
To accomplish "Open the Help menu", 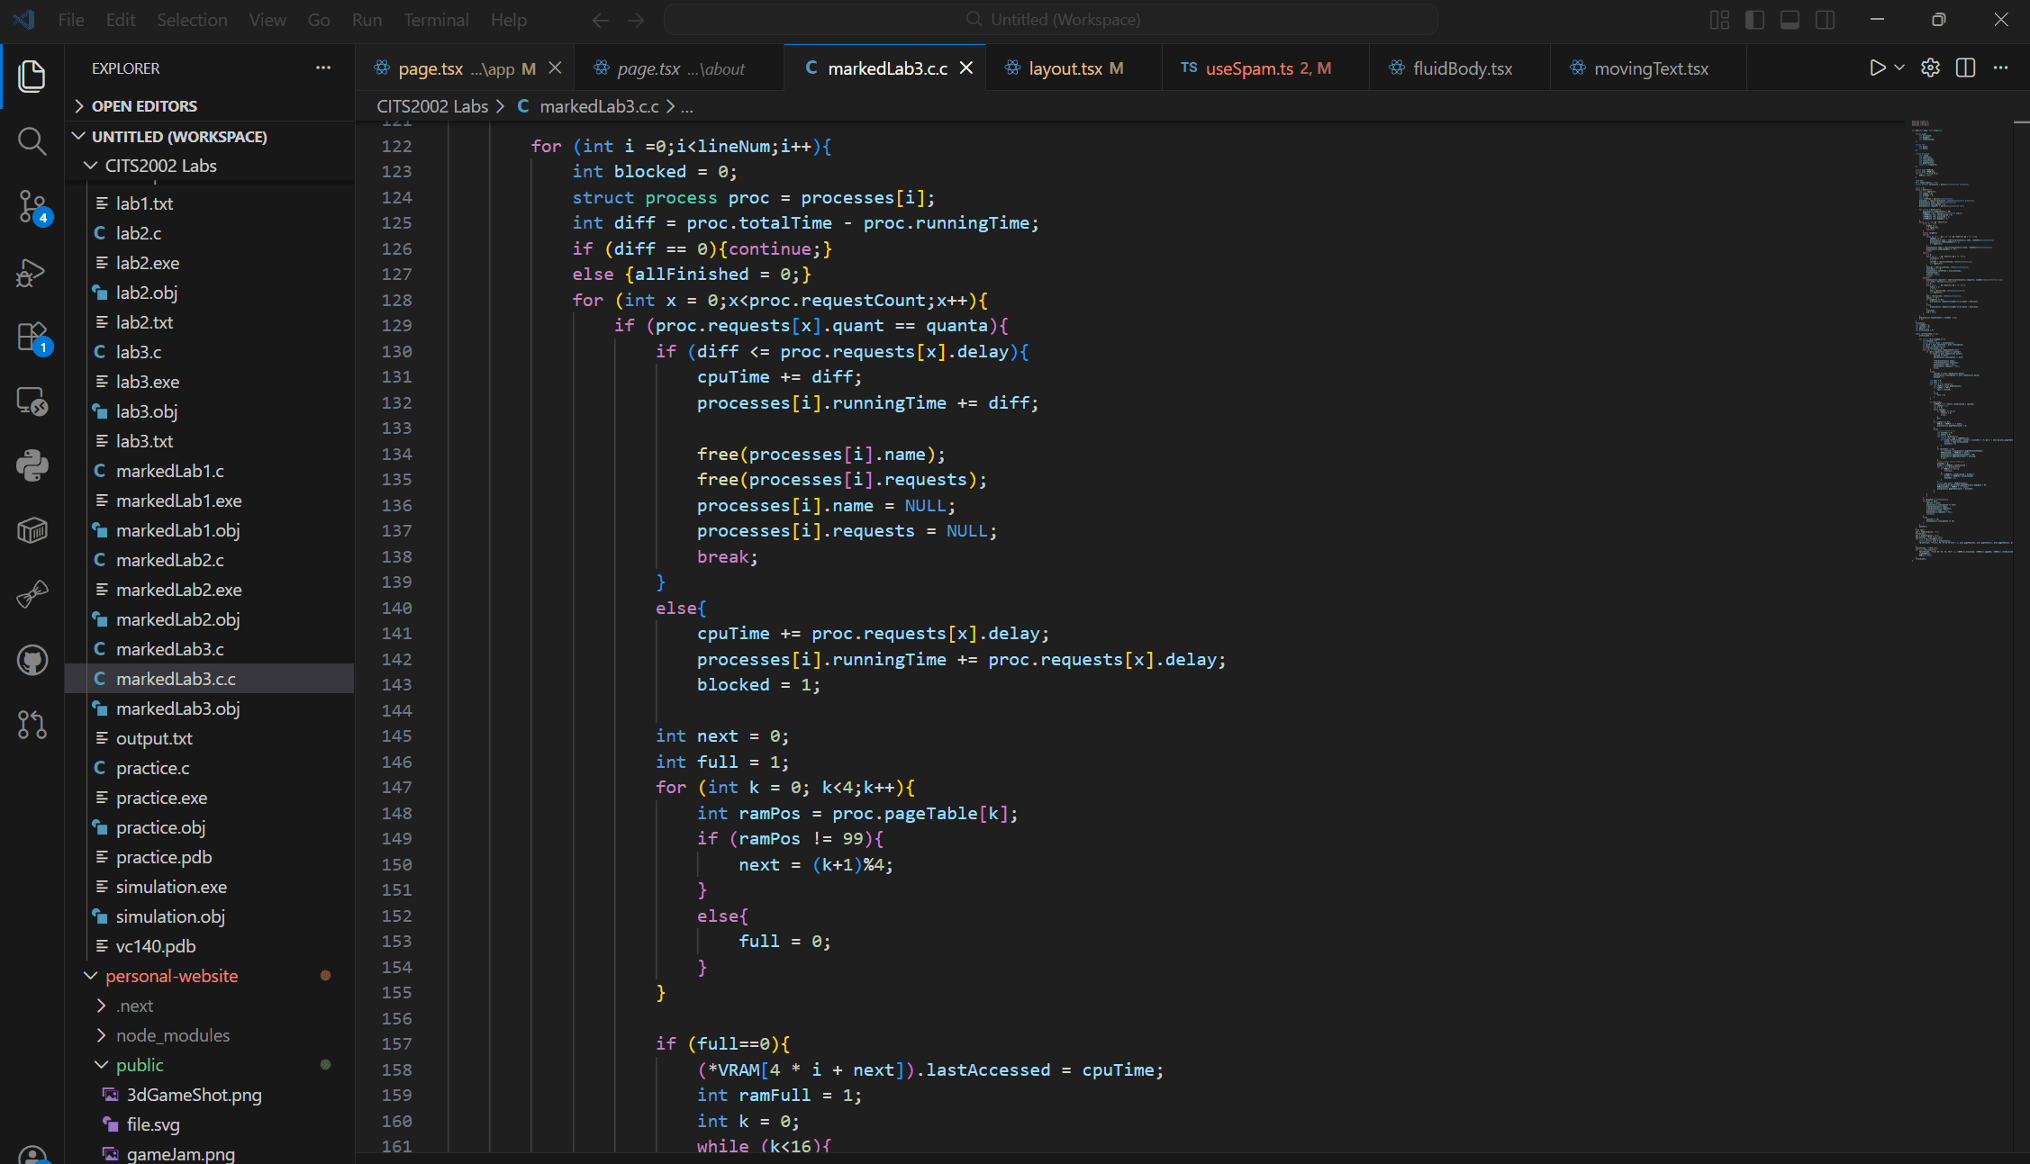I will coord(509,20).
